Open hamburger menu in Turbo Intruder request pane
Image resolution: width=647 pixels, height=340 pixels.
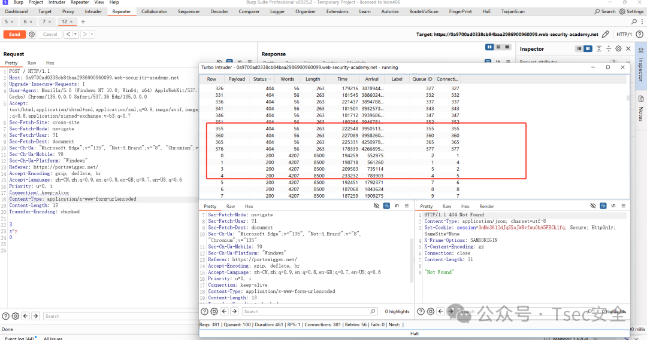[407, 206]
